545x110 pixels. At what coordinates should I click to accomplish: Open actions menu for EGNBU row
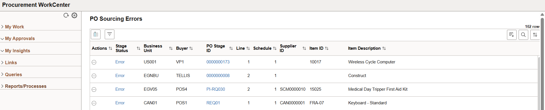pyautogui.click(x=94, y=76)
